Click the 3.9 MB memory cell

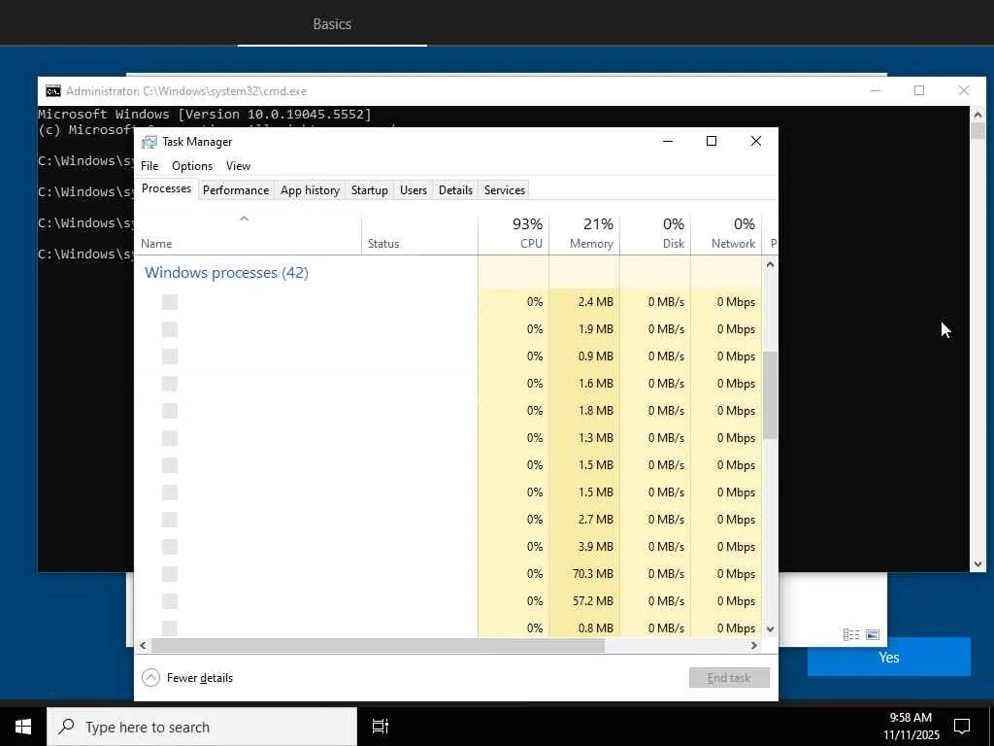click(x=584, y=547)
